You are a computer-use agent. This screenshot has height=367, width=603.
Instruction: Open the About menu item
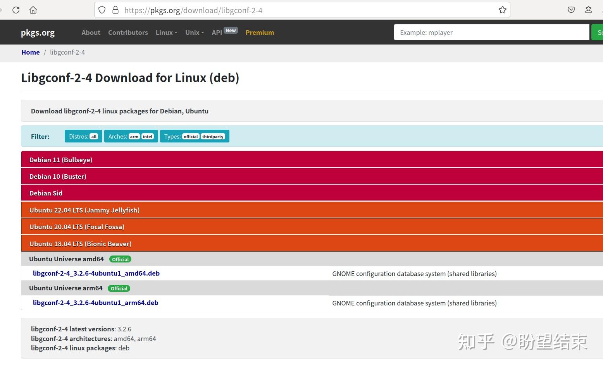point(91,33)
